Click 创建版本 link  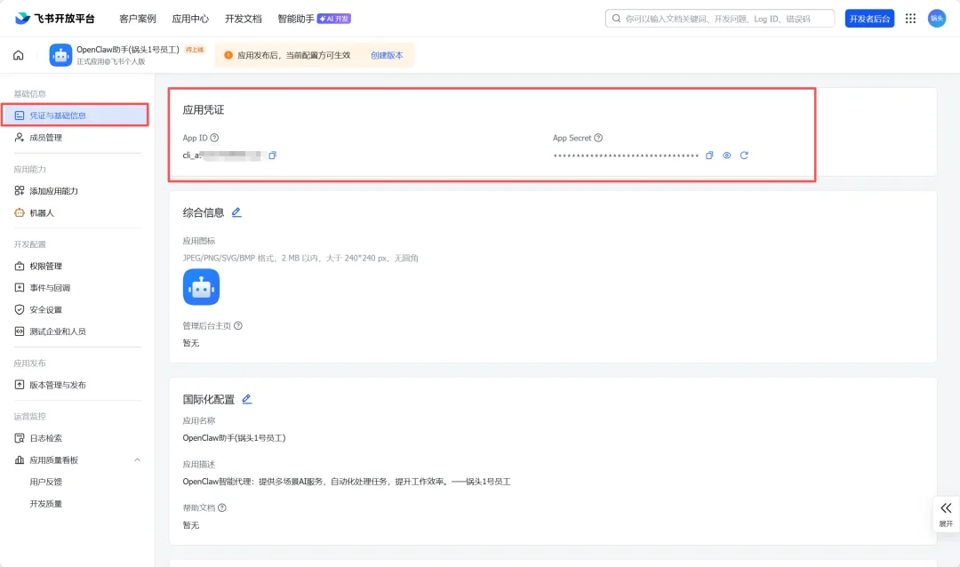click(x=387, y=55)
